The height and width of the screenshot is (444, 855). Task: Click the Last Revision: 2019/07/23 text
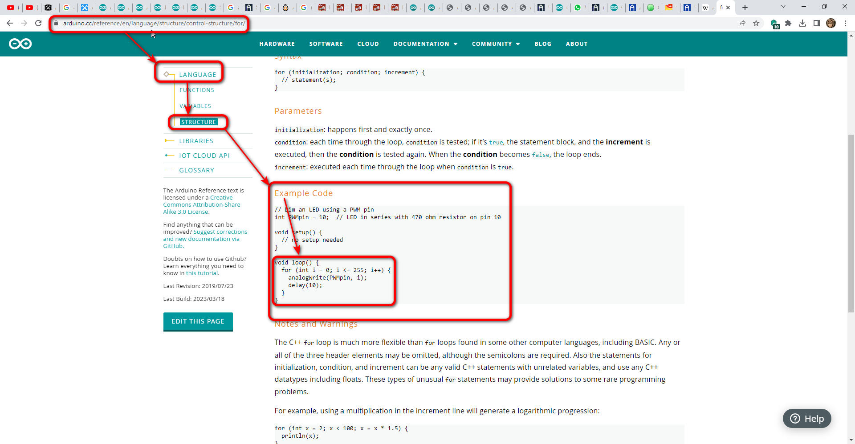coord(198,286)
